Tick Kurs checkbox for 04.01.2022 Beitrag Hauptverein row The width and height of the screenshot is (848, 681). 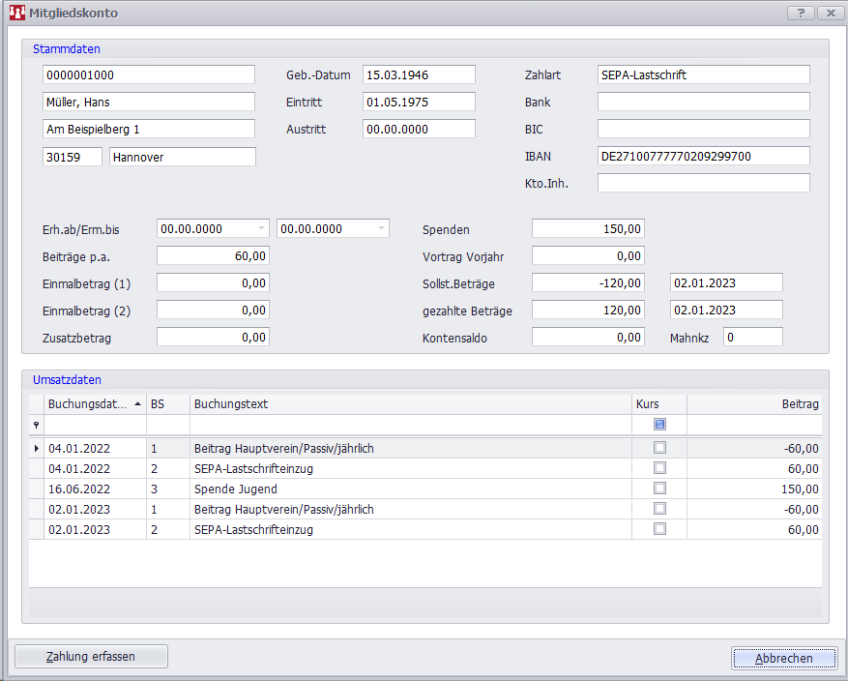[x=659, y=448]
